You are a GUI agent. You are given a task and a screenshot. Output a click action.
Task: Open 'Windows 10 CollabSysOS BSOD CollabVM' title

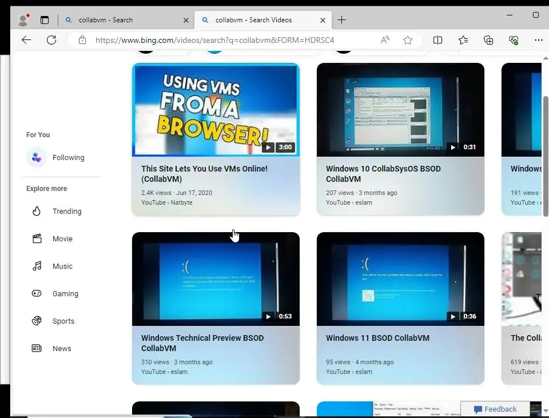(x=383, y=174)
